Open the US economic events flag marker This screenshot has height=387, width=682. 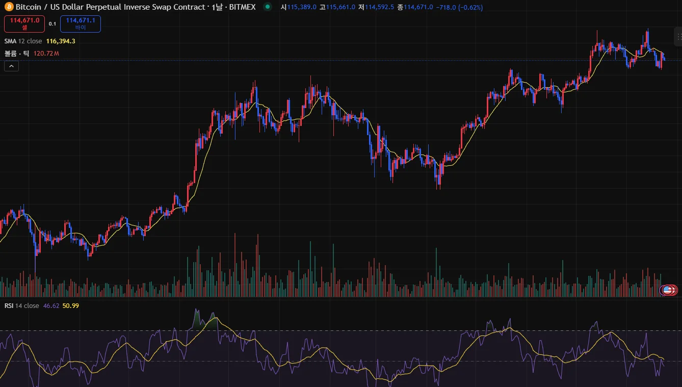668,290
